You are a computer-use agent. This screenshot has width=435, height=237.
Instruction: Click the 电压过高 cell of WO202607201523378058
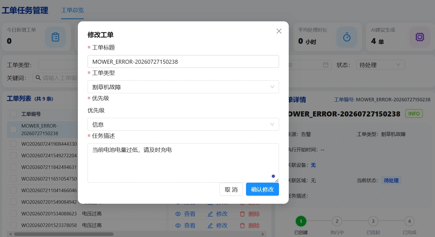coord(92,225)
